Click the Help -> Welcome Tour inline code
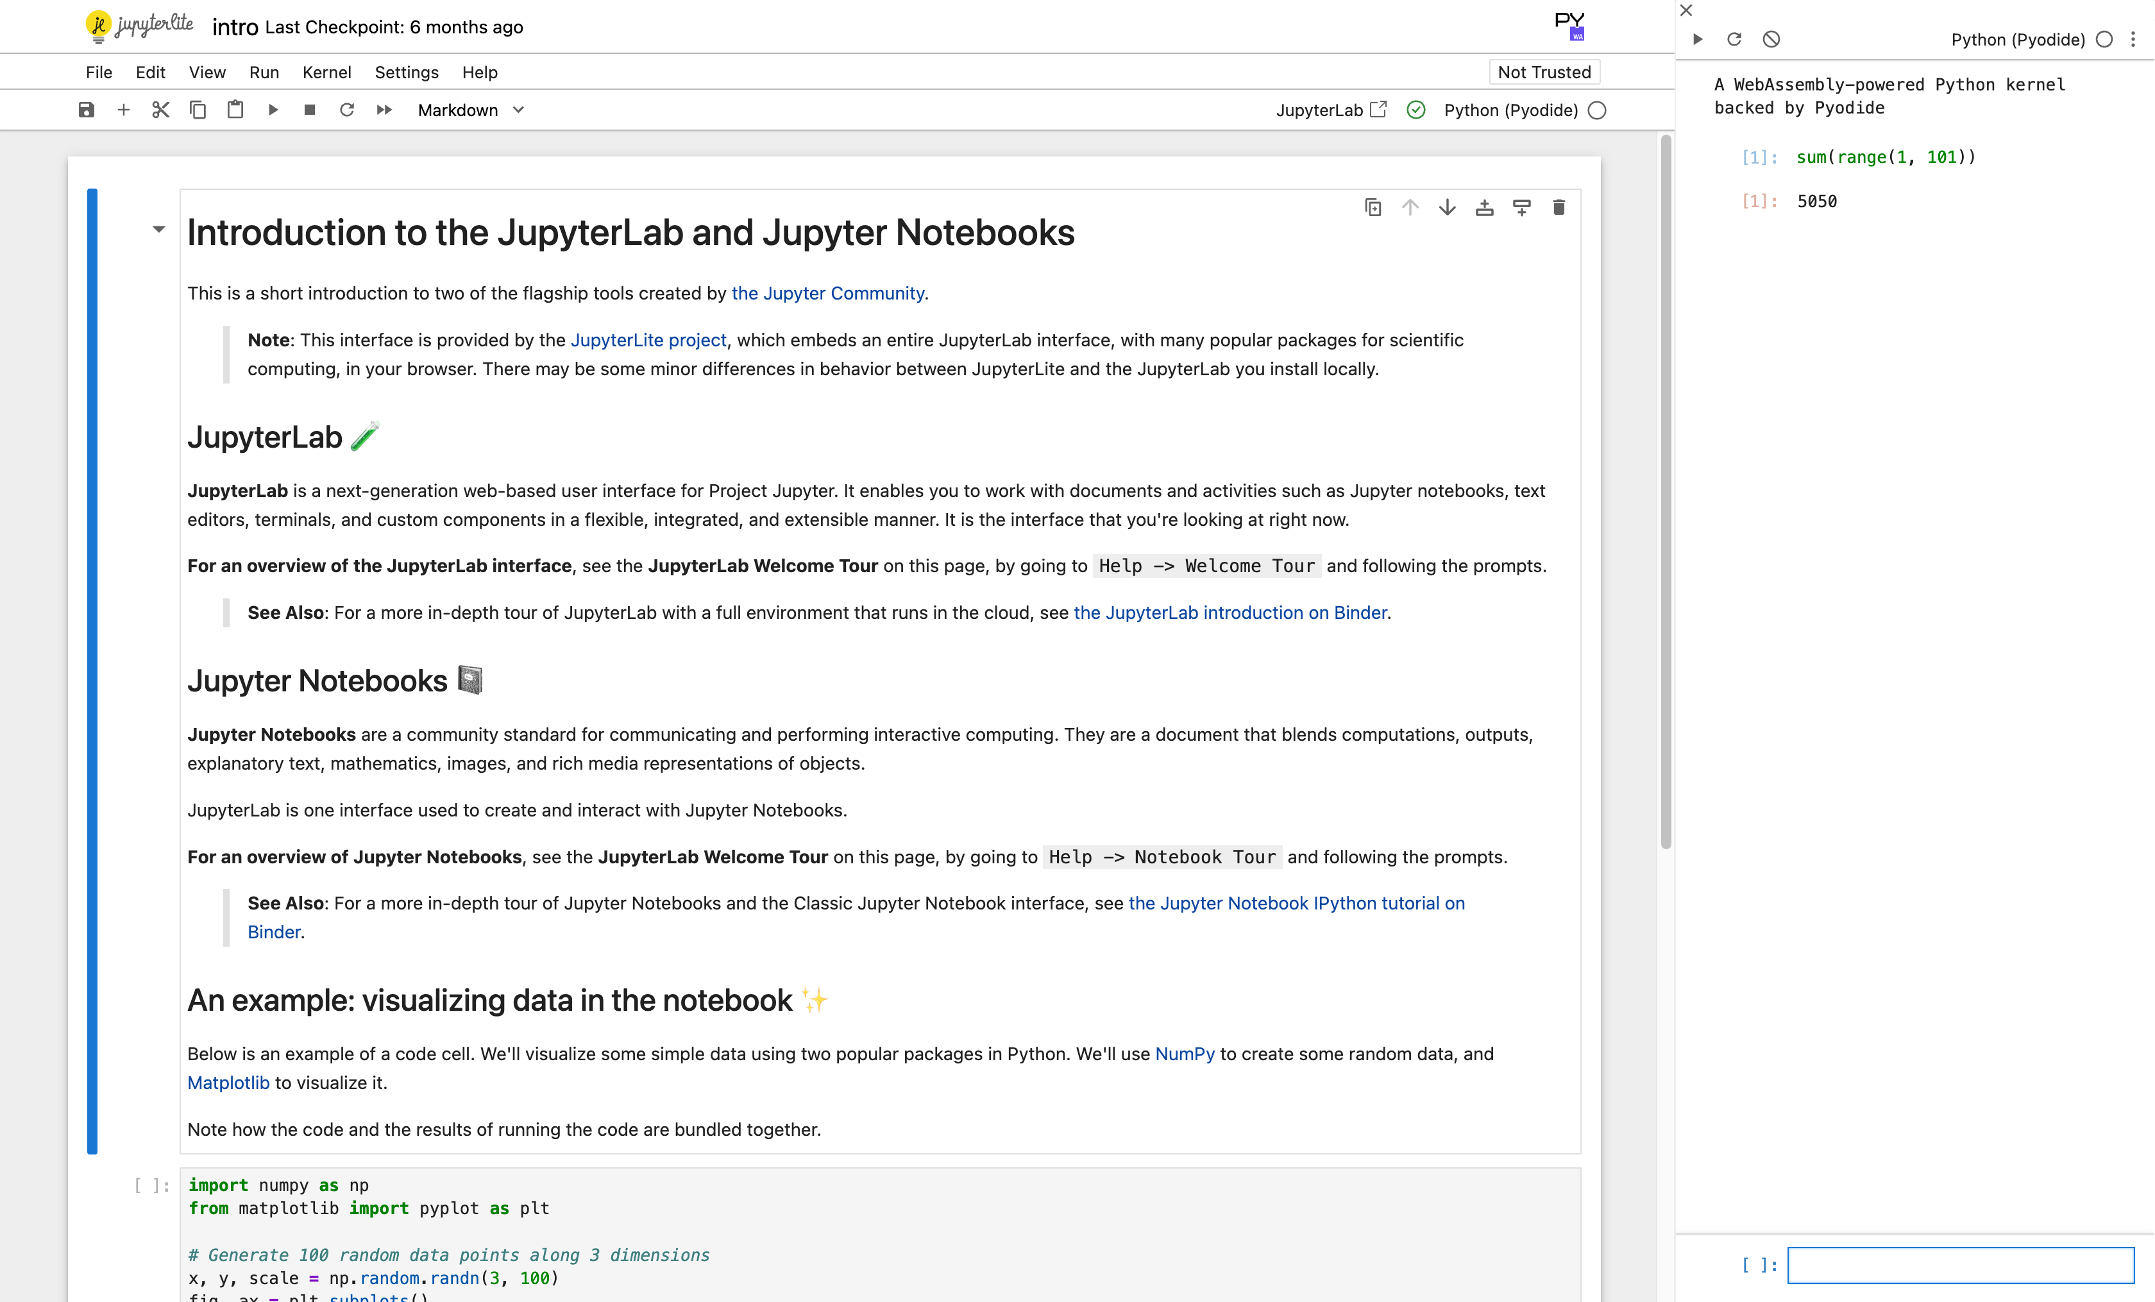 1206,566
